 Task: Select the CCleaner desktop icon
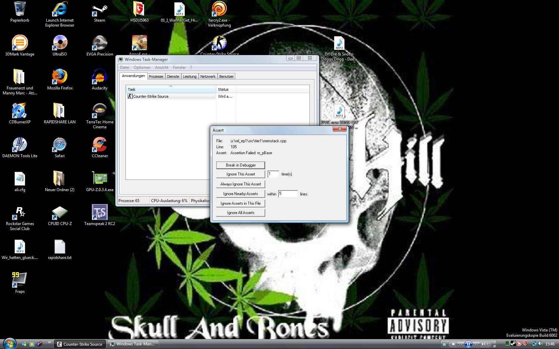click(x=99, y=147)
